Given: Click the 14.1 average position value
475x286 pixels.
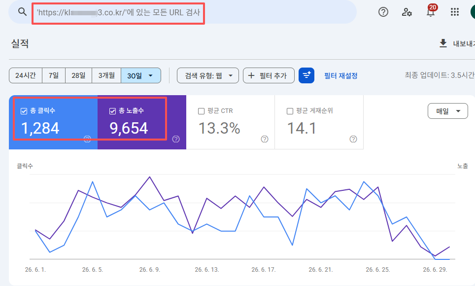Looking at the screenshot, I should pos(302,128).
